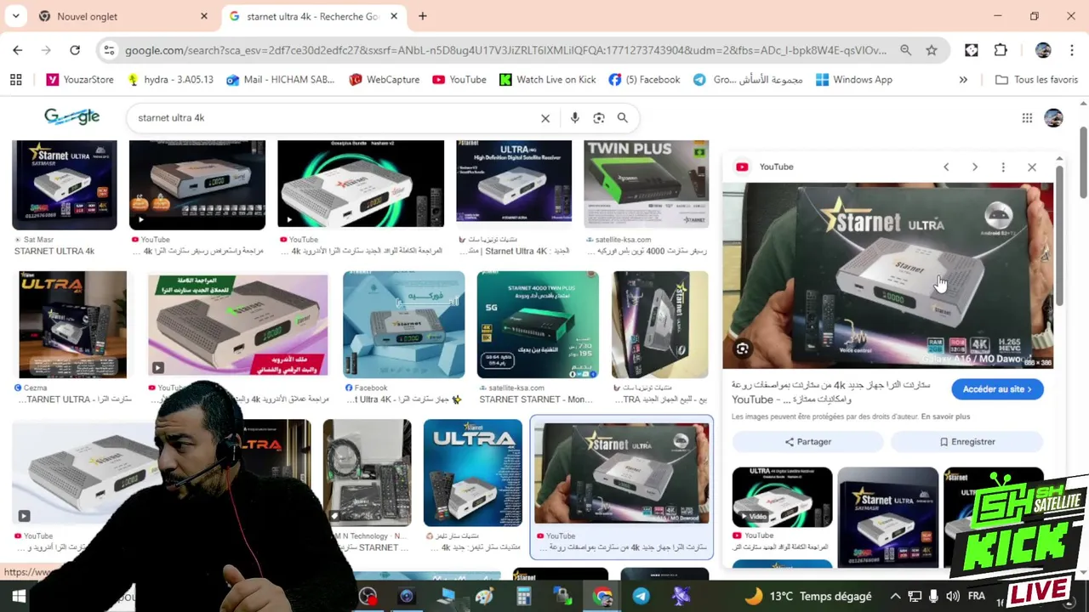The image size is (1089, 612).
Task: Clear the search query with the X
Action: click(x=545, y=118)
